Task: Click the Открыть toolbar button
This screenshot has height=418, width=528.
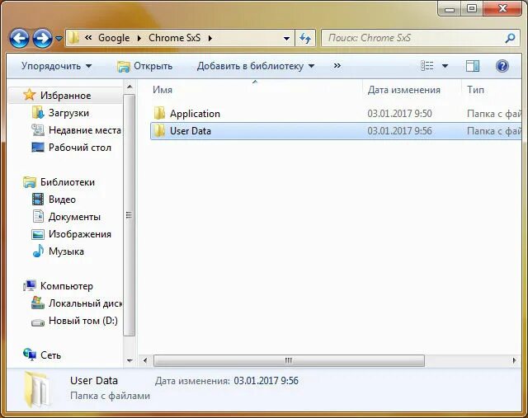Action: (144, 66)
